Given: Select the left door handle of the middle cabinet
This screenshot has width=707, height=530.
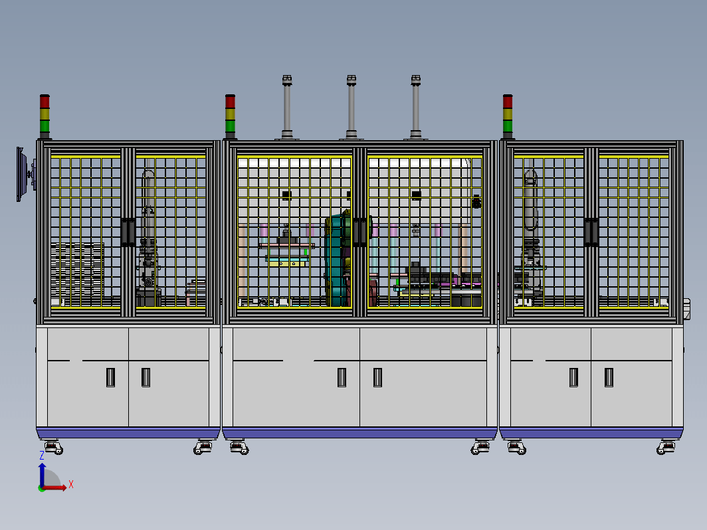Looking at the screenshot, I should pyautogui.click(x=342, y=377).
